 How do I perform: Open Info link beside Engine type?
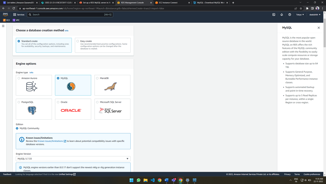32,73
